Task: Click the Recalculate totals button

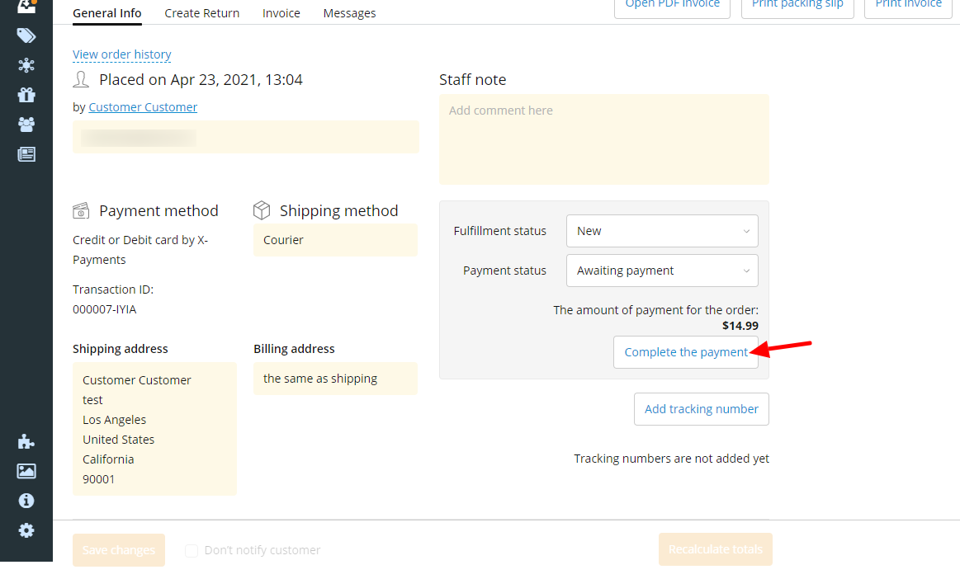Action: [x=715, y=549]
